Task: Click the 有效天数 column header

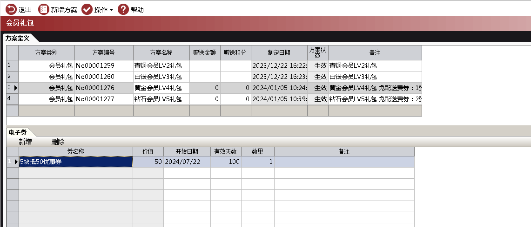Action: click(x=226, y=152)
